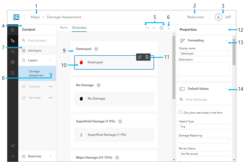Click the Display name text field
This screenshot has height=162, width=246.
pyautogui.click(x=204, y=54)
